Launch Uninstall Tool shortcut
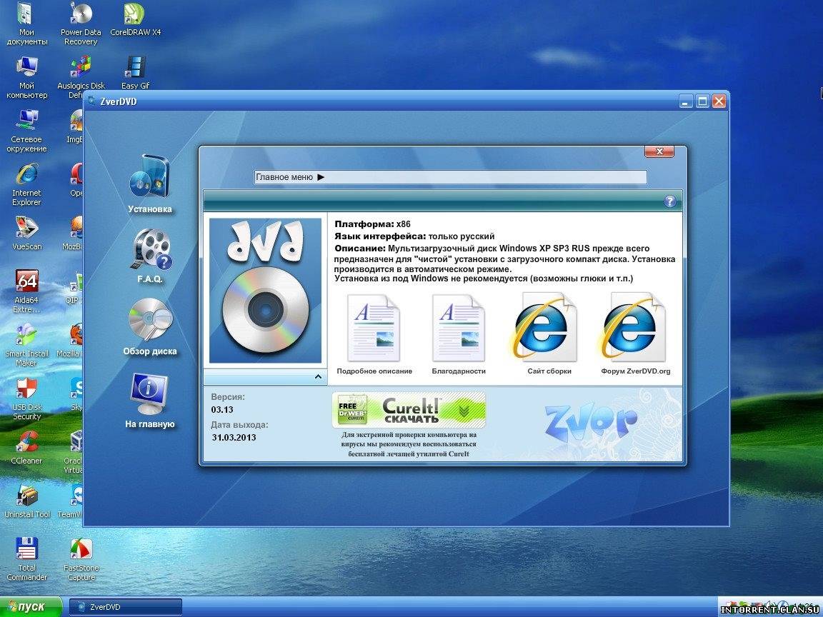The image size is (823, 617). pos(26,501)
